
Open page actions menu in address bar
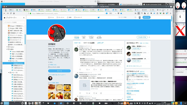point(116,13)
